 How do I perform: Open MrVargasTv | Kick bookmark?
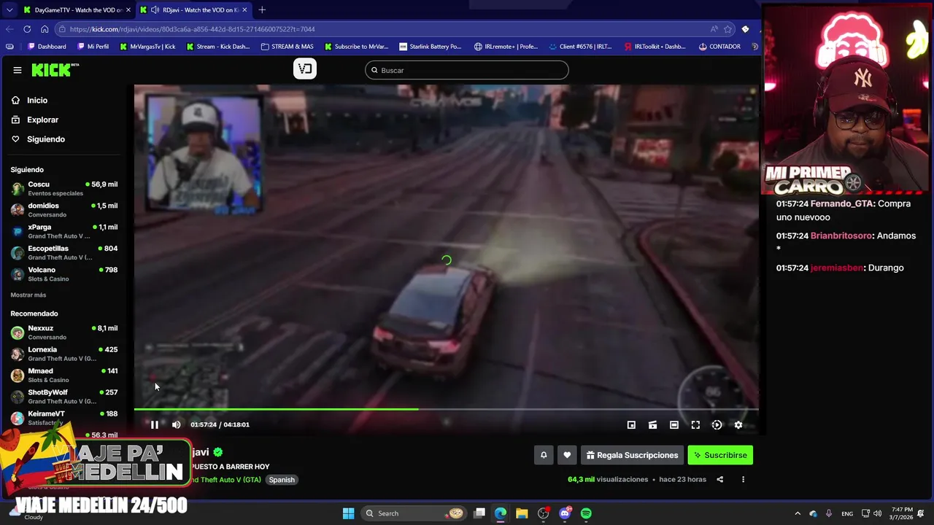tap(147, 47)
